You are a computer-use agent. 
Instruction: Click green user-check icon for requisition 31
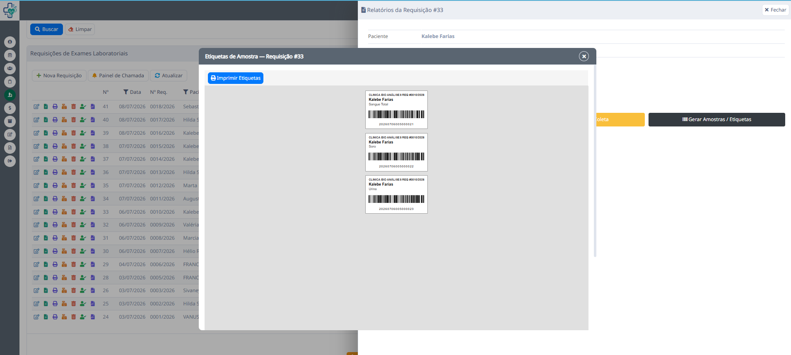[83, 238]
